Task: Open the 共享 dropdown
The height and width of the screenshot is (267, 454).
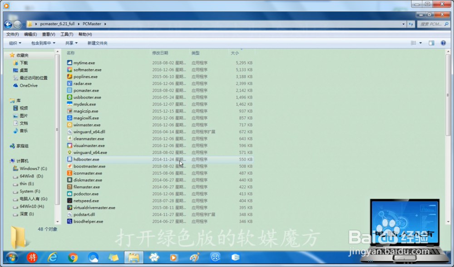Action: 71,43
